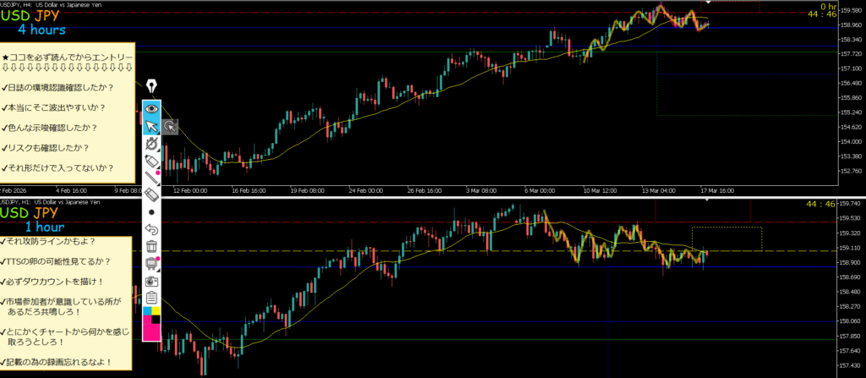The height and width of the screenshot is (378, 866).
Task: Select the cursor arrow tool
Action: point(152,127)
